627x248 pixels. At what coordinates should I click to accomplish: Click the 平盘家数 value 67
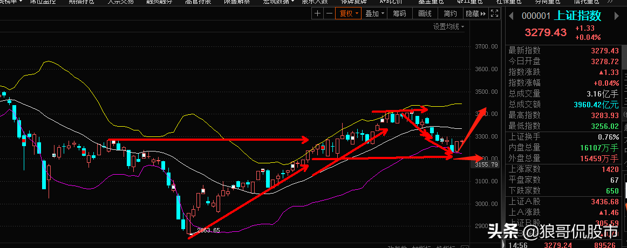[615, 180]
